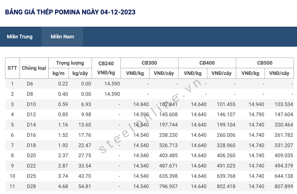The image size is (297, 194).
Task: Select the D10 row type cell
Action: (x=31, y=104)
